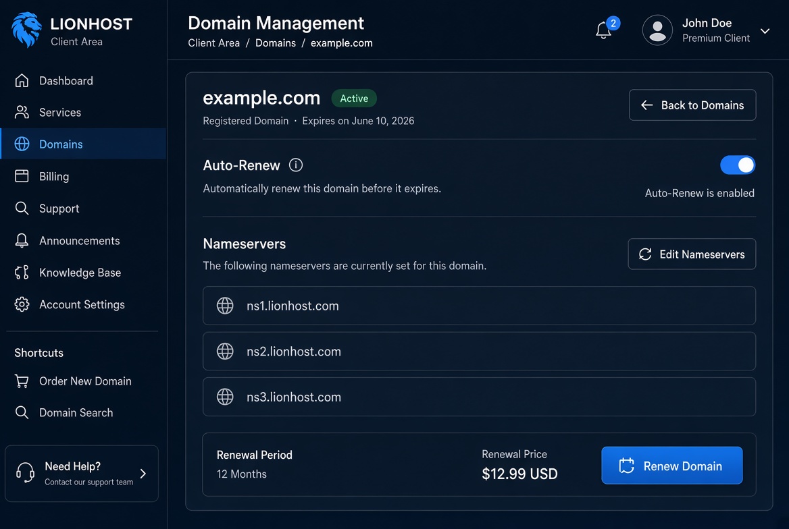Click the Need Help headset icon
This screenshot has width=789, height=529.
pyautogui.click(x=25, y=473)
